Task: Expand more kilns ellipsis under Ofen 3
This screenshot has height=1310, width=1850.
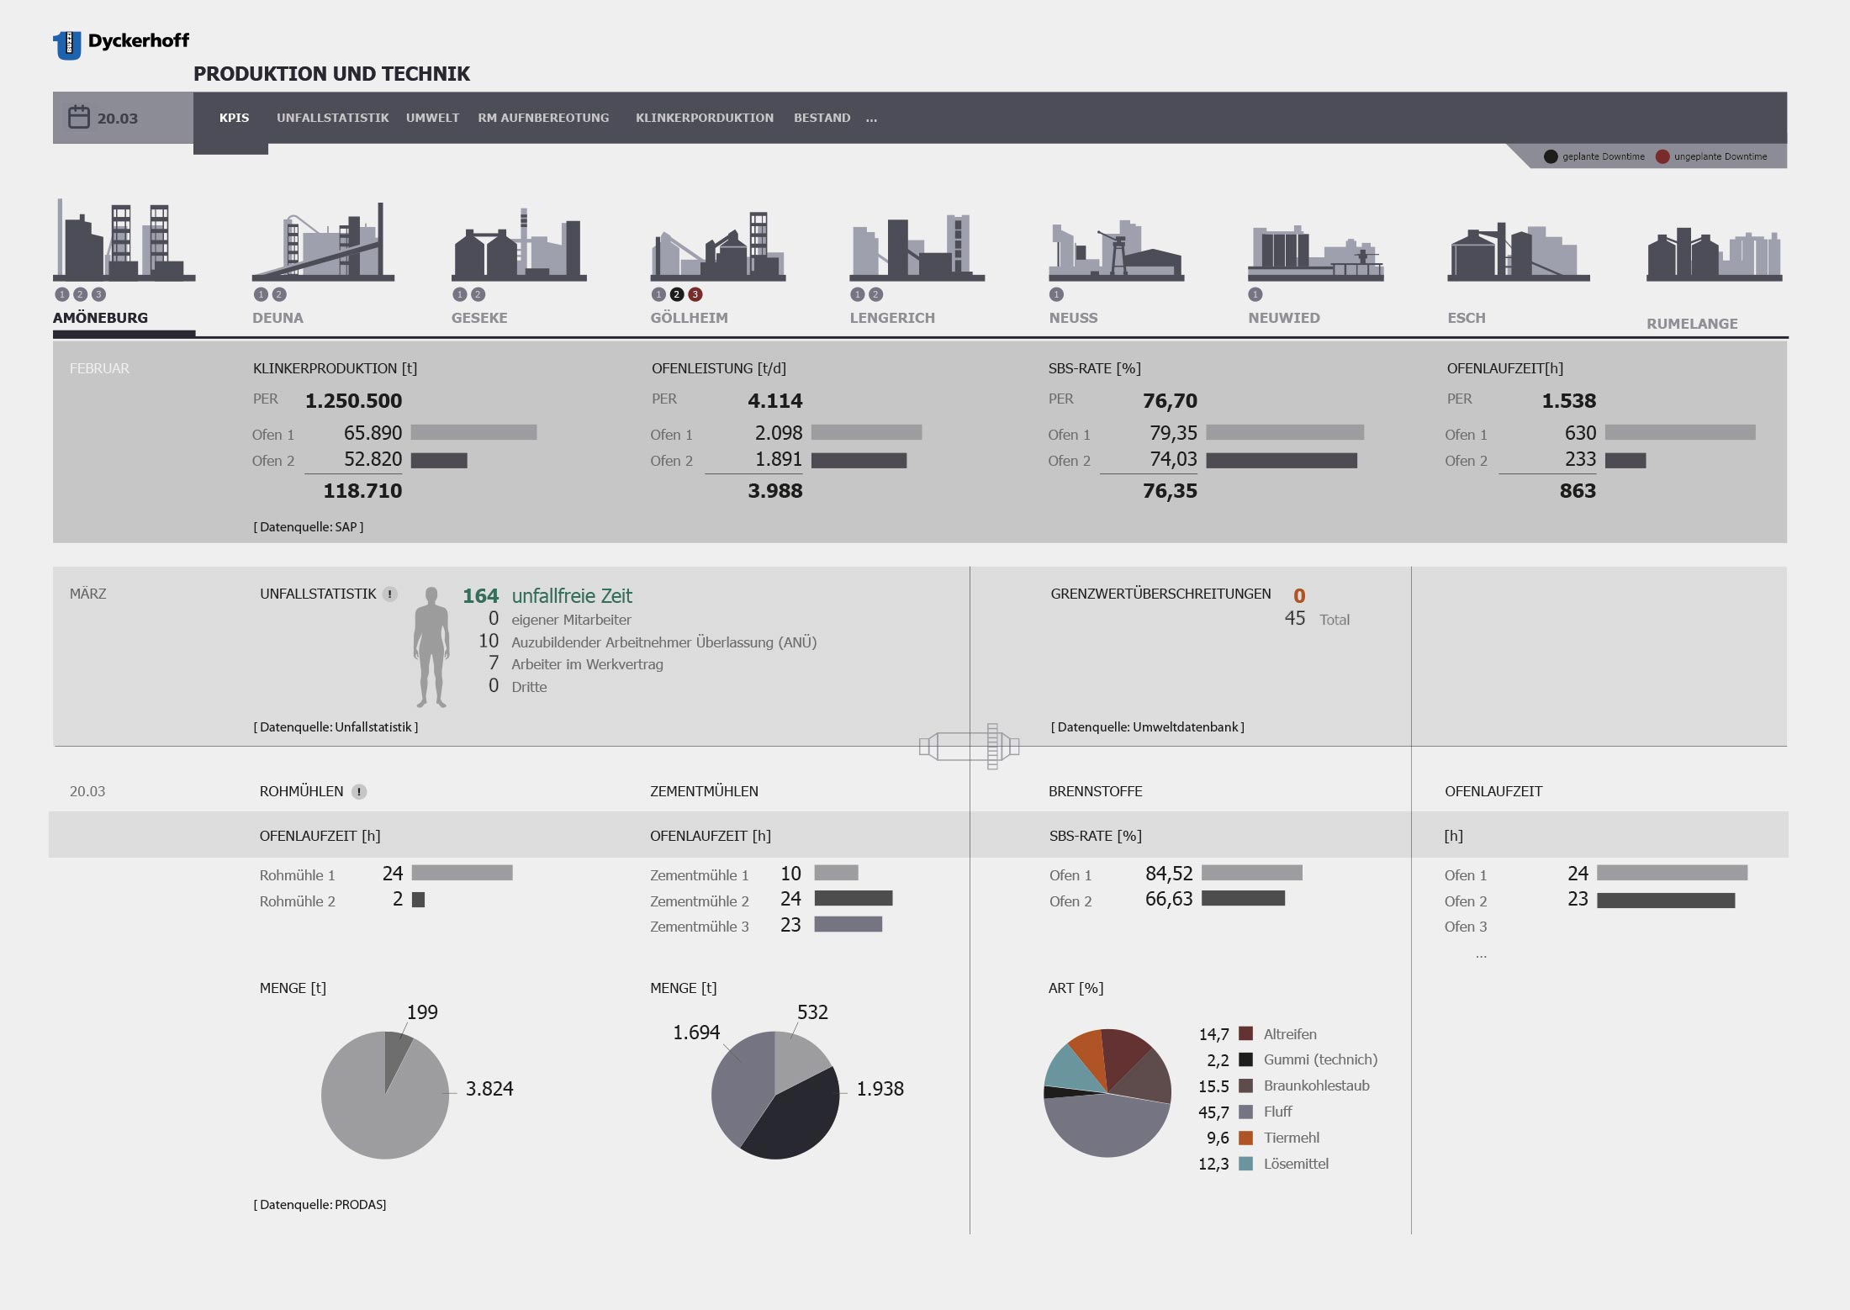Action: click(x=1481, y=956)
